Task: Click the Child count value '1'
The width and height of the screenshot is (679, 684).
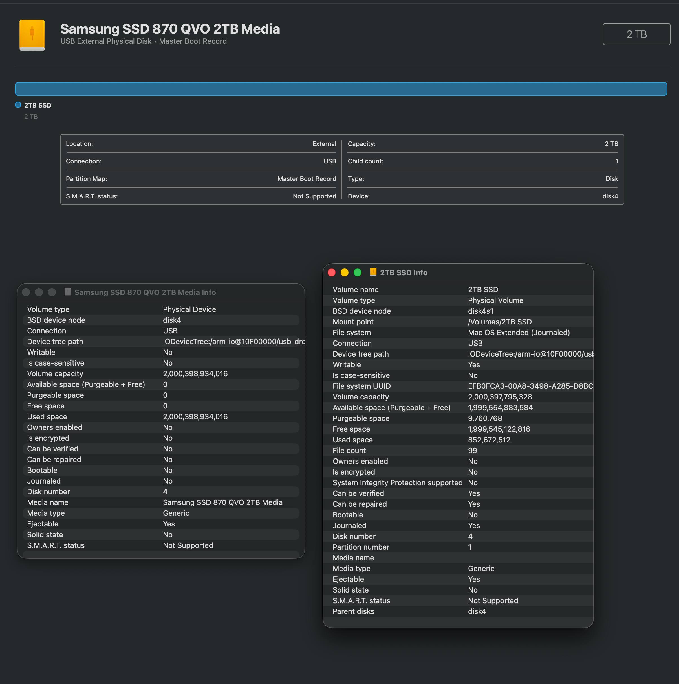Action: 617,161
